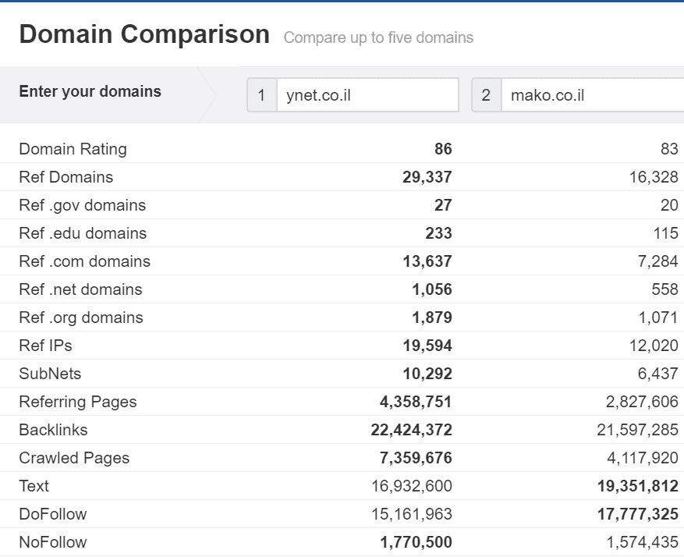Select the Ref .edu domains row label
684x557 pixels.
click(x=83, y=233)
